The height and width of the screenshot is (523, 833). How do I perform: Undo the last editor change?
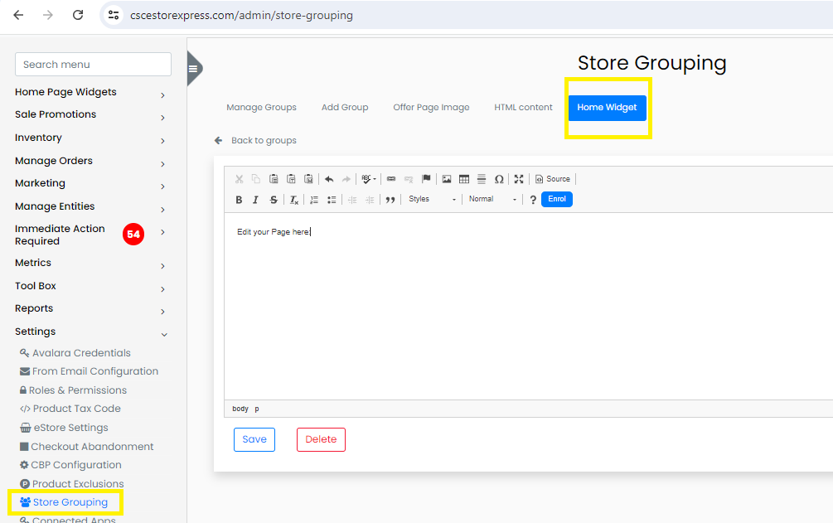coord(329,178)
